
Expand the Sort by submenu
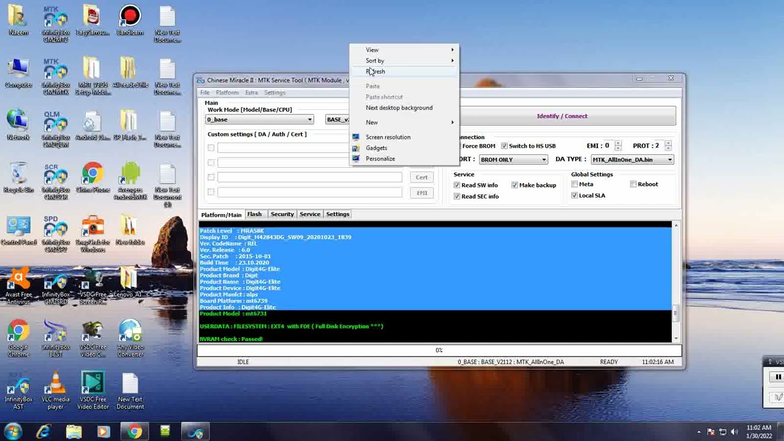(x=404, y=61)
